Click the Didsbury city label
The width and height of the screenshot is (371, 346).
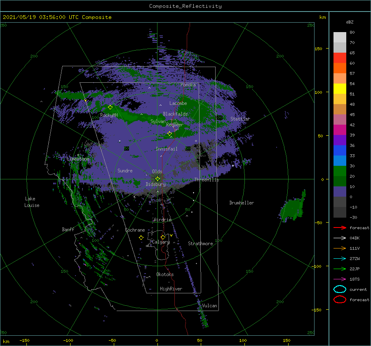[156, 184]
